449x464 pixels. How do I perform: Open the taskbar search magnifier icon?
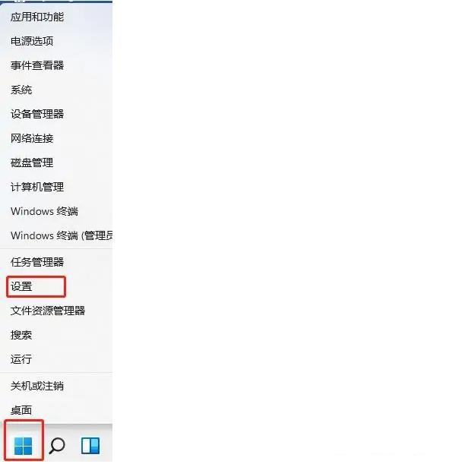(57, 446)
